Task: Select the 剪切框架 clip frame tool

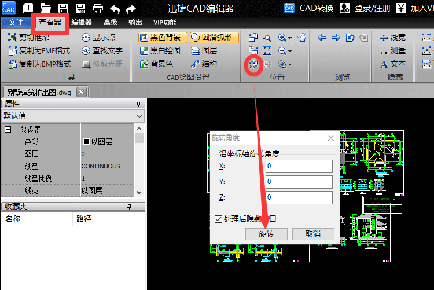Action: 29,37
